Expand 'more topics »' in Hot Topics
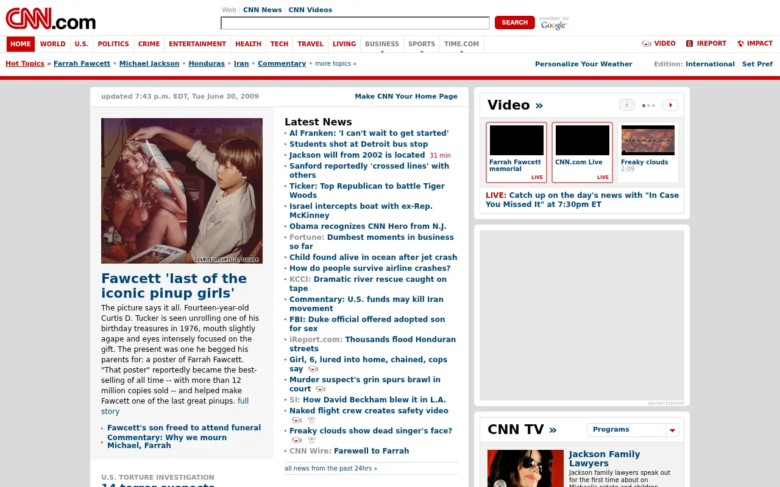This screenshot has height=487, width=780. [336, 63]
